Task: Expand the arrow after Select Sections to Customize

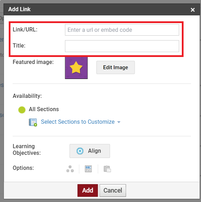Action: coord(119,122)
